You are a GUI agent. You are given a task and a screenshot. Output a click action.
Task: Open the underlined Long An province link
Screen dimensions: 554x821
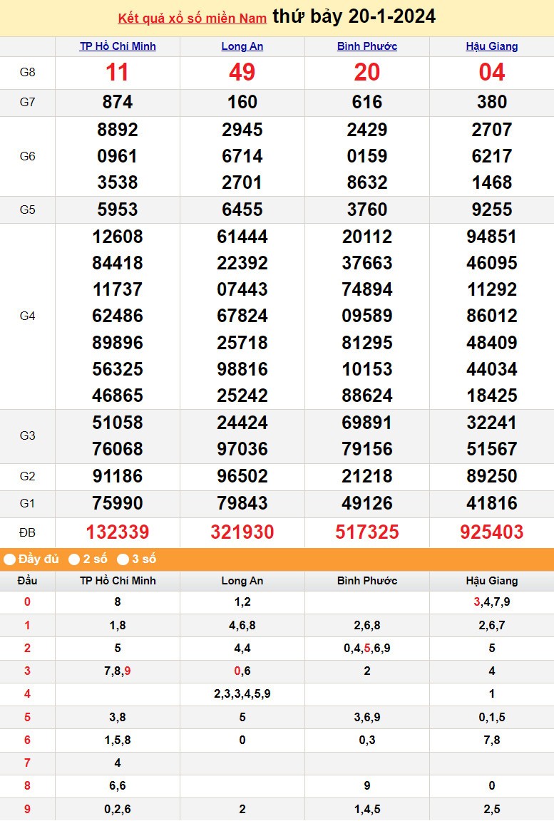point(242,46)
